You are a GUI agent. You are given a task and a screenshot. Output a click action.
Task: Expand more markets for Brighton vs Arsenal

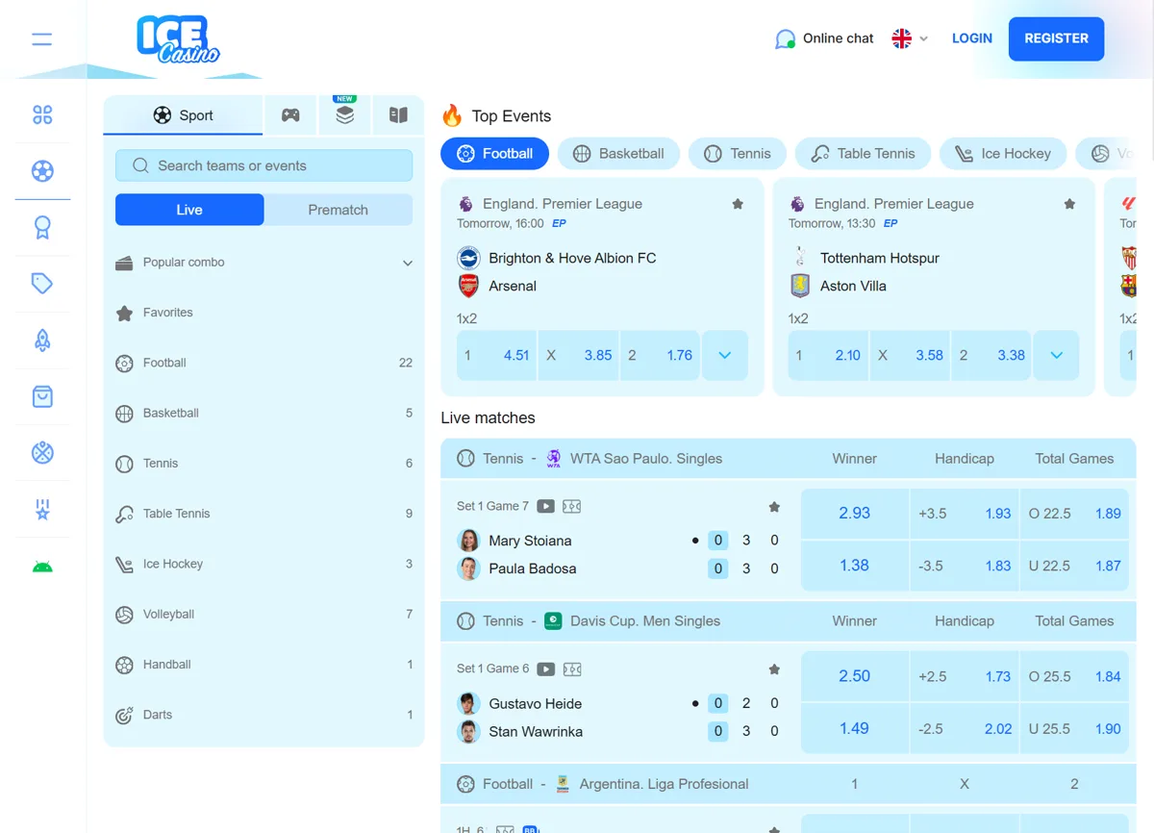click(725, 355)
